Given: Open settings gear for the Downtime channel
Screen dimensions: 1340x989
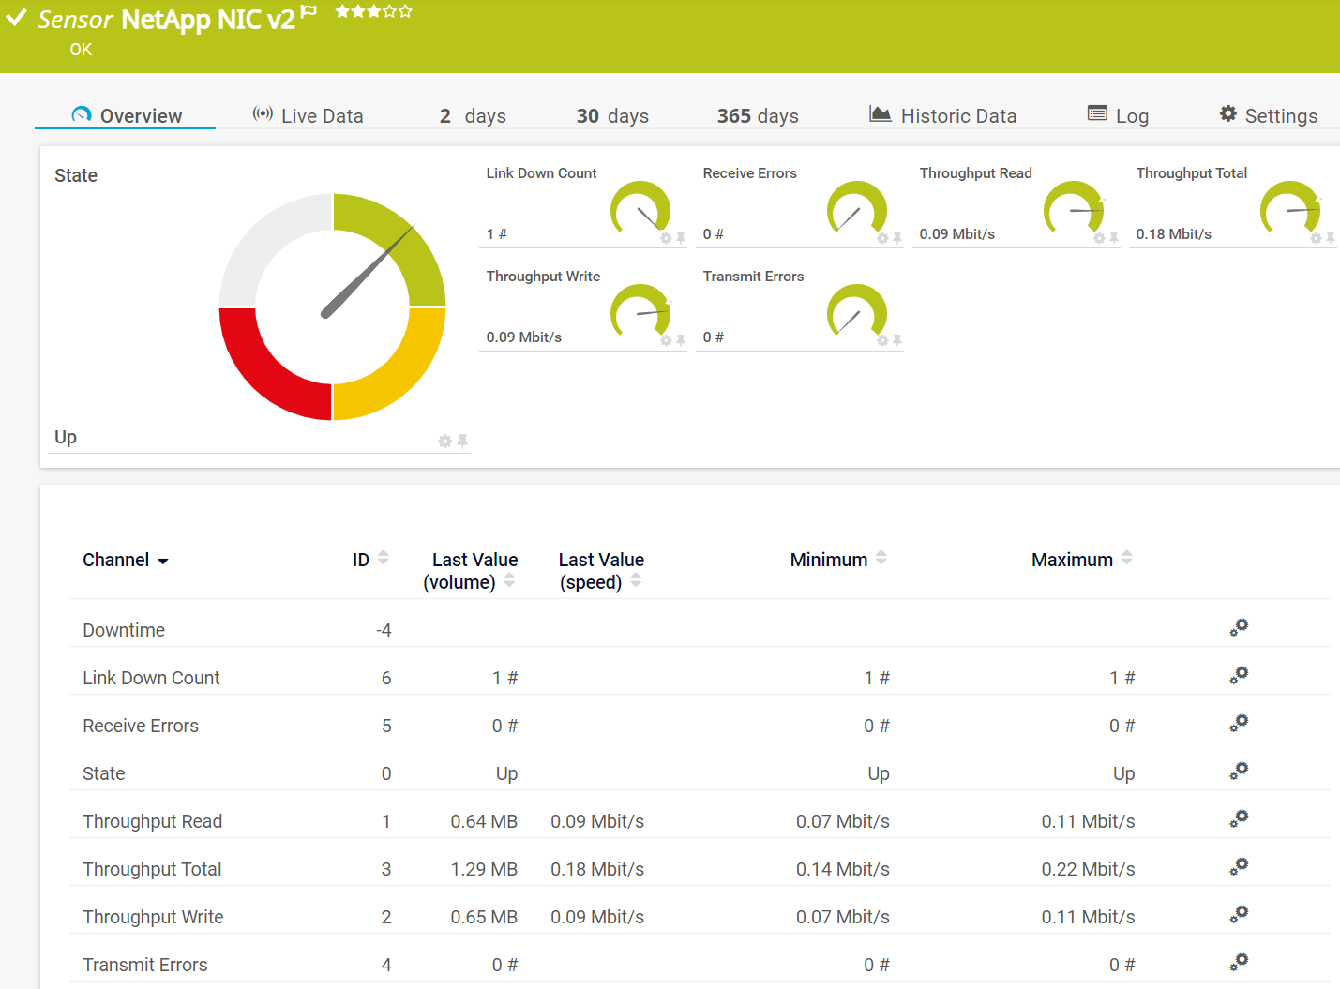Looking at the screenshot, I should (x=1239, y=628).
